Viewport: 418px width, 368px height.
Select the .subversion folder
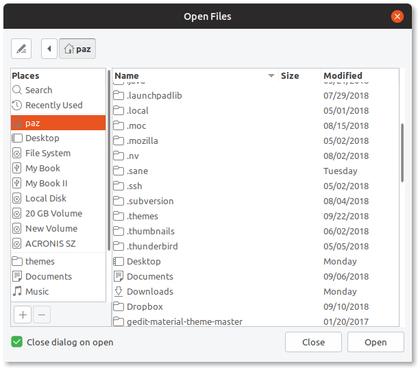pos(256,201)
